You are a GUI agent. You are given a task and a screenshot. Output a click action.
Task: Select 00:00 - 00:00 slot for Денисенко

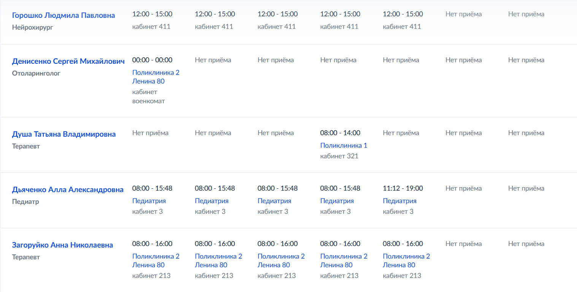click(x=152, y=60)
